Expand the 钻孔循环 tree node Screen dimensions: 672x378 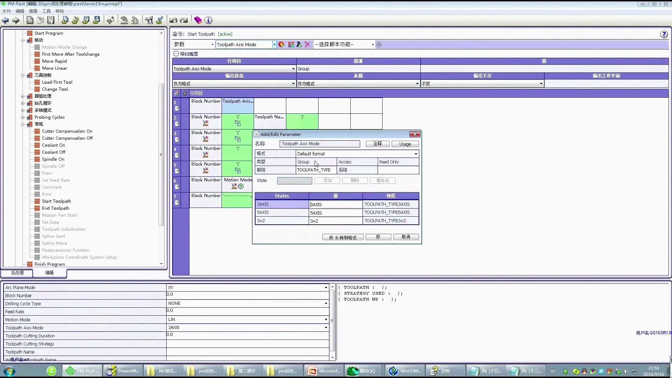(x=23, y=103)
